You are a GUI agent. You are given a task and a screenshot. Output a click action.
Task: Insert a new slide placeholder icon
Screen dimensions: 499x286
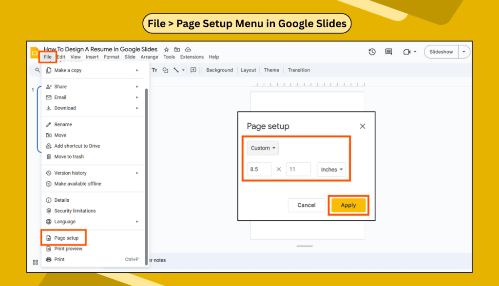tap(193, 70)
